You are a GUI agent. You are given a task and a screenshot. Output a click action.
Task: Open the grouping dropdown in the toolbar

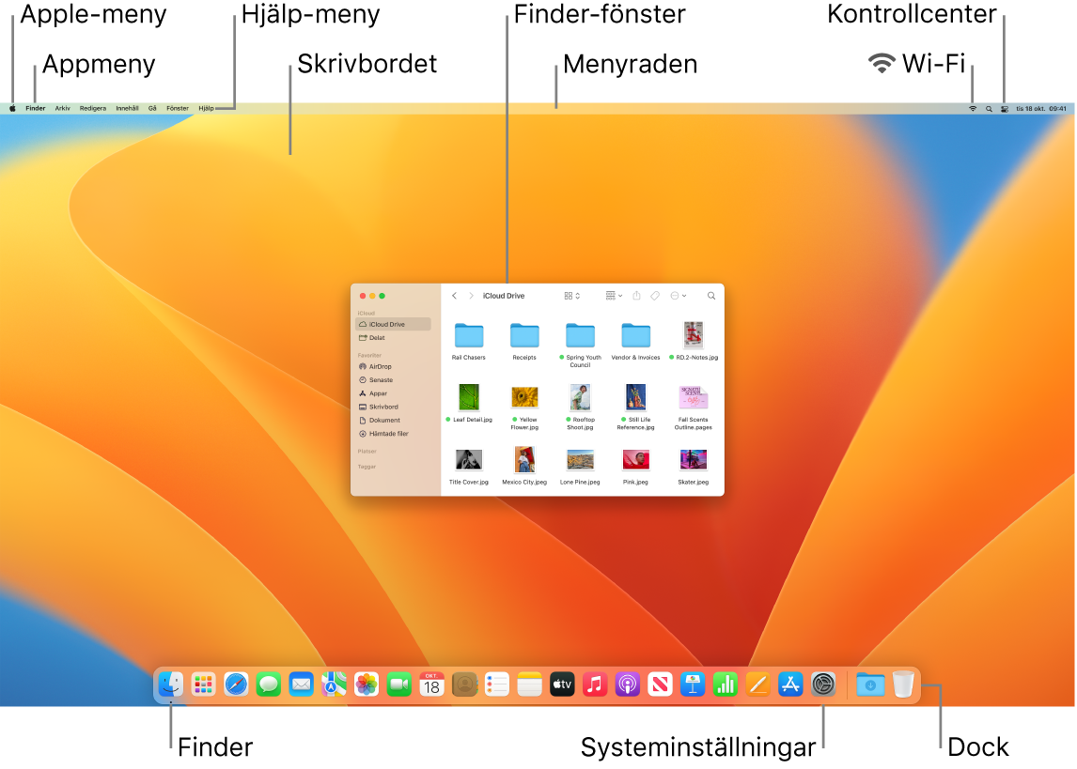(x=613, y=296)
